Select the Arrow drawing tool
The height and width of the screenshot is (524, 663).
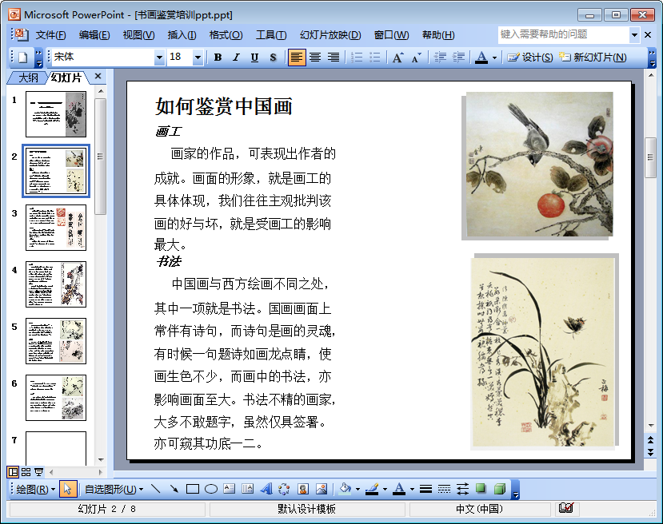pyautogui.click(x=174, y=490)
